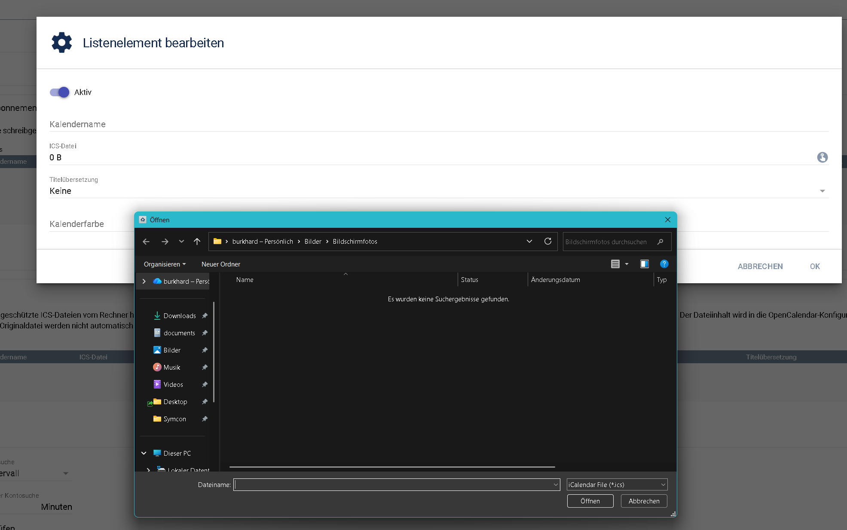Toggle the preview pane
The image size is (847, 530).
pos(645,264)
